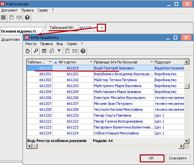Open the Табельн... column filter dropdown
This screenshot has height=165, width=194.
click(x=50, y=62)
